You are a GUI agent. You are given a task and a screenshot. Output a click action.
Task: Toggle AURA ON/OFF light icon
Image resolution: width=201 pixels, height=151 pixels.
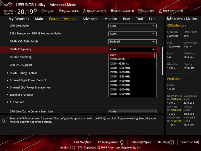[160, 11]
